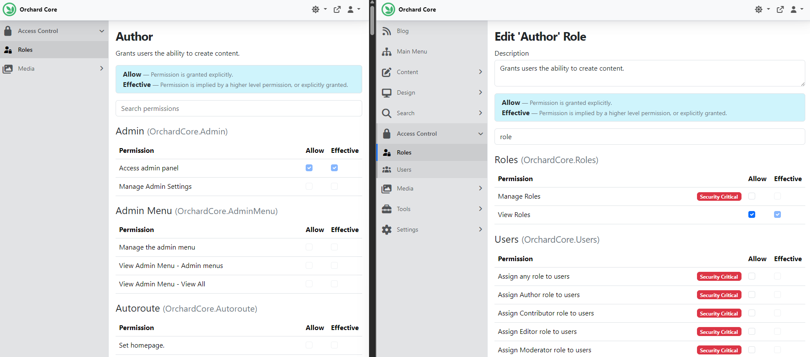Open user account icon in left window
Screen dimensions: 810x357
[351, 9]
